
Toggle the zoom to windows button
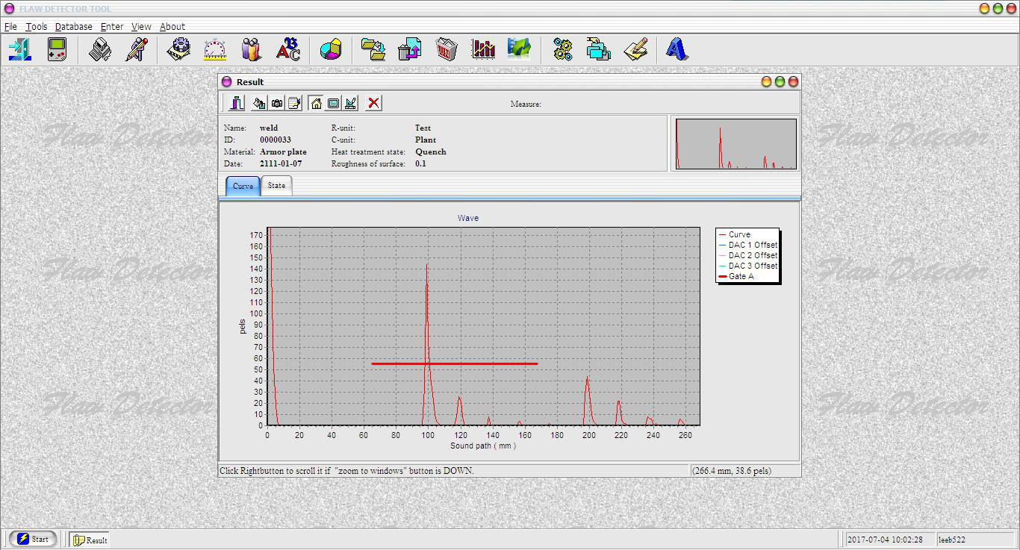click(x=333, y=103)
